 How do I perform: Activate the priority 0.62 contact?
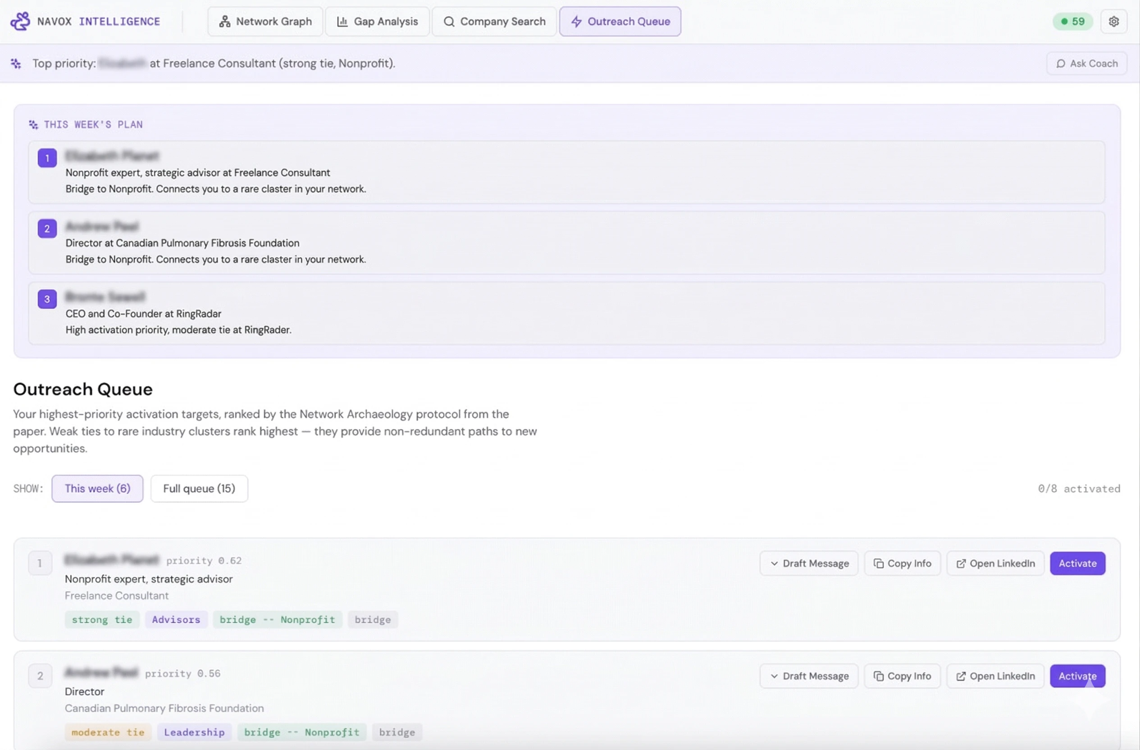pos(1077,563)
